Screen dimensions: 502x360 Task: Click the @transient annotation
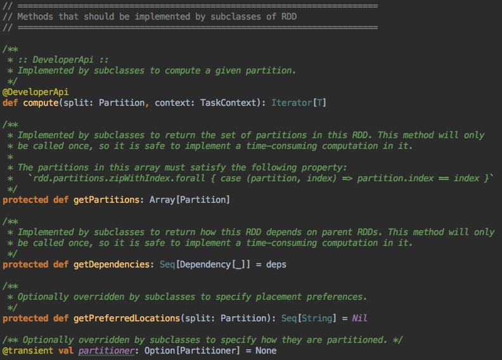click(28, 350)
